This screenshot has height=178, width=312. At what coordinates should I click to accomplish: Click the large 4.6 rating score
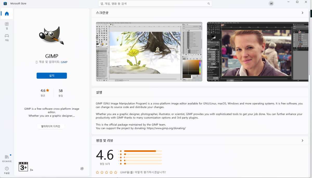(x=105, y=155)
